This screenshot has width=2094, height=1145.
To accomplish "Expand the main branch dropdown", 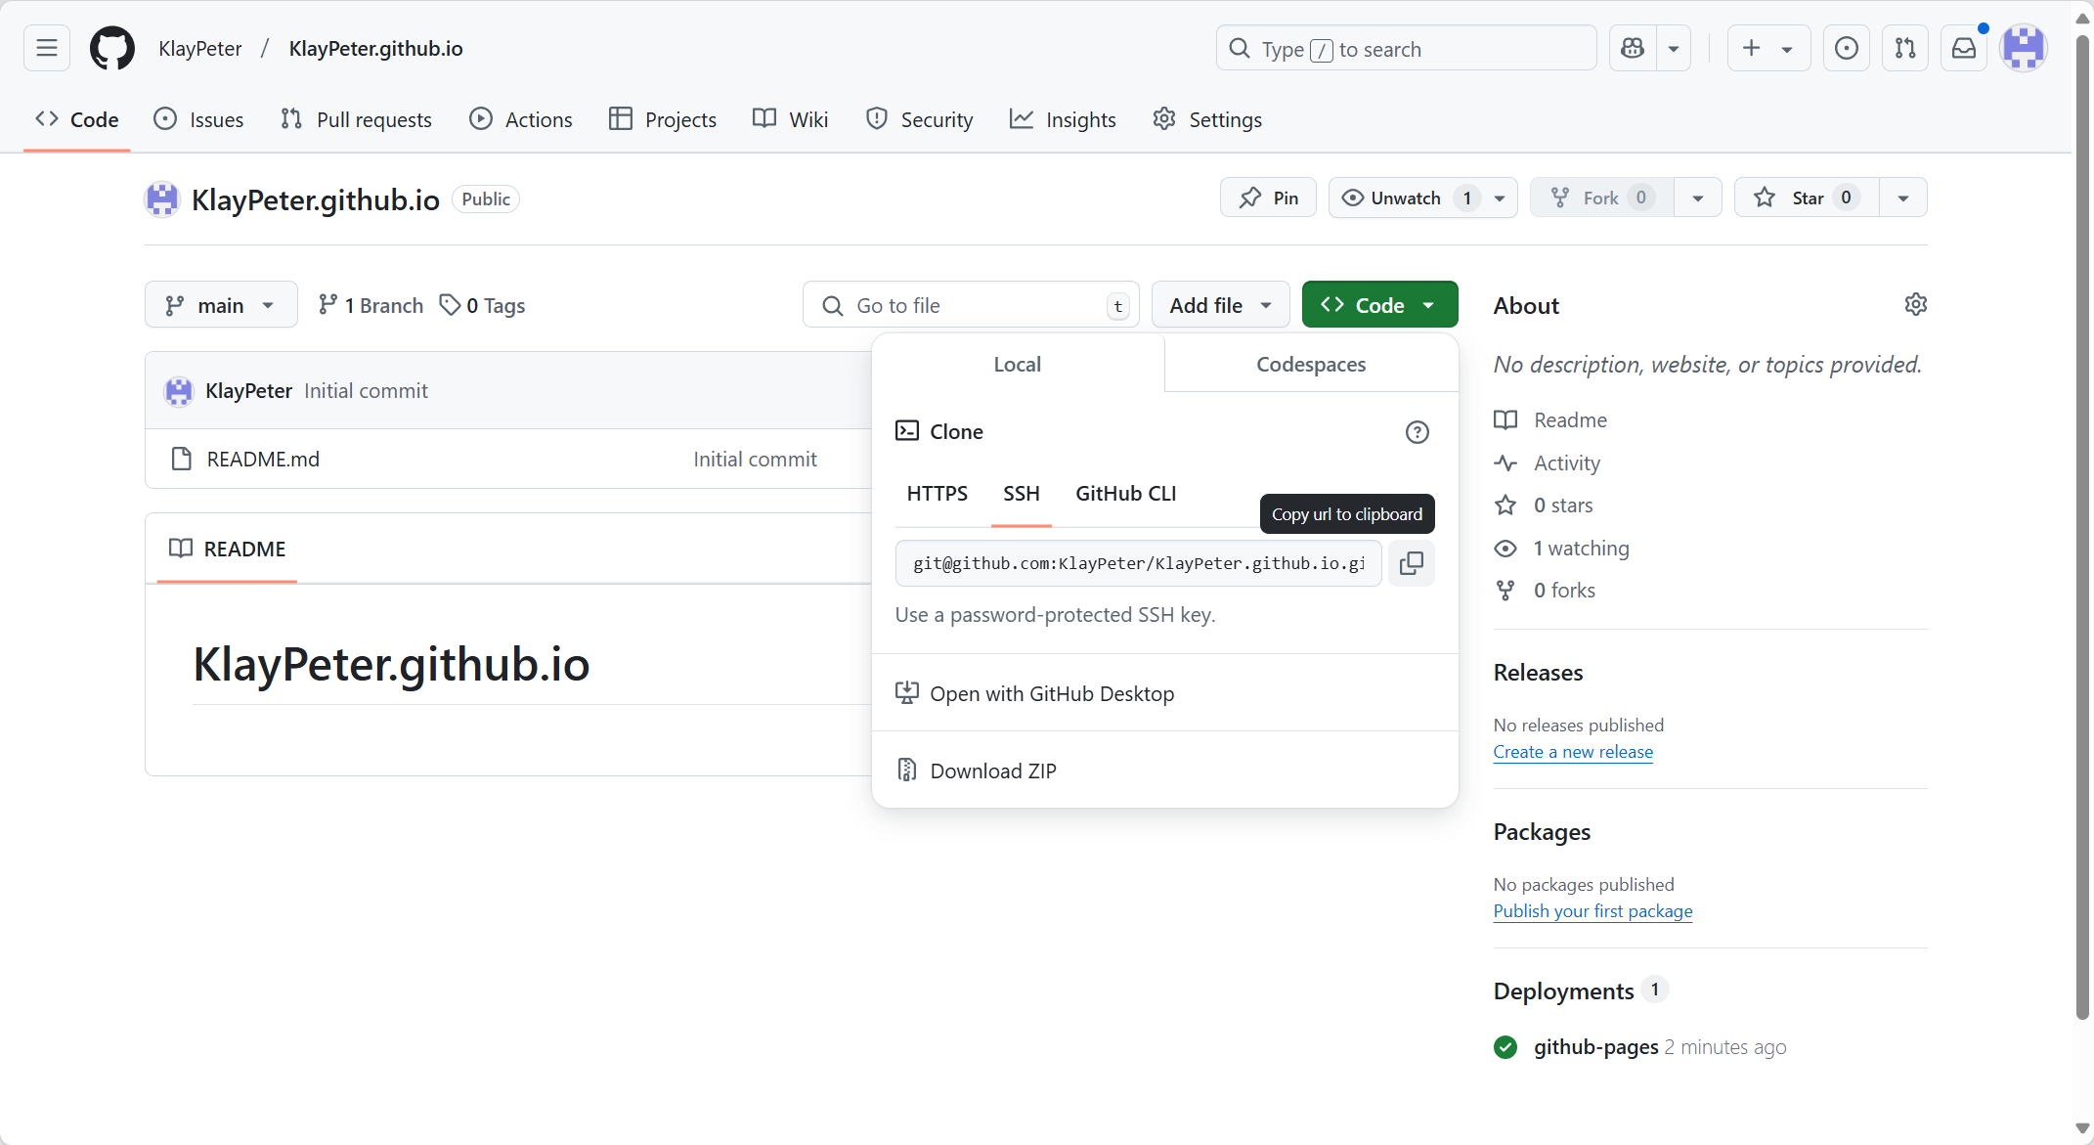I will coord(221,305).
